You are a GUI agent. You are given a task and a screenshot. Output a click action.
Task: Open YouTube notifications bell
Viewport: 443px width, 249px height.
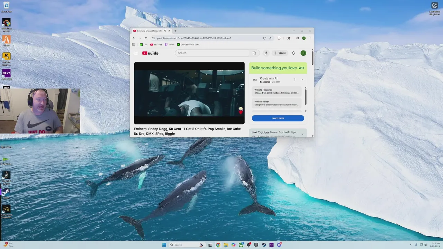pos(293,53)
